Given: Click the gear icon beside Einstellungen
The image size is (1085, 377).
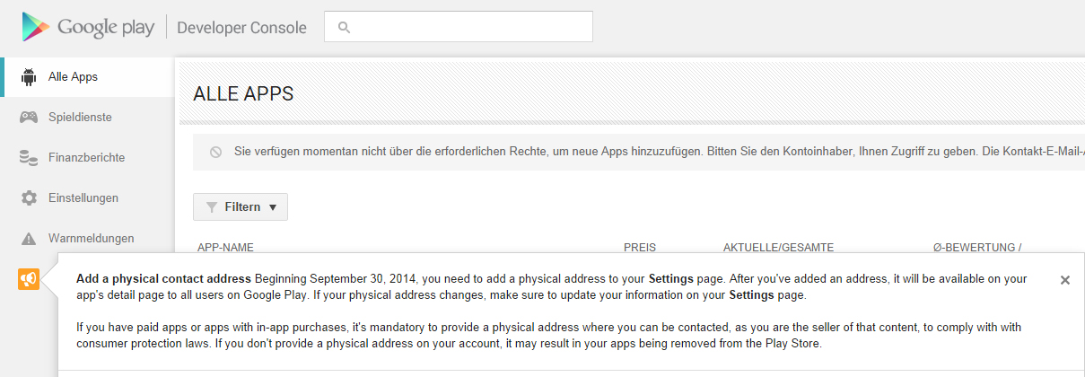Looking at the screenshot, I should tap(29, 198).
